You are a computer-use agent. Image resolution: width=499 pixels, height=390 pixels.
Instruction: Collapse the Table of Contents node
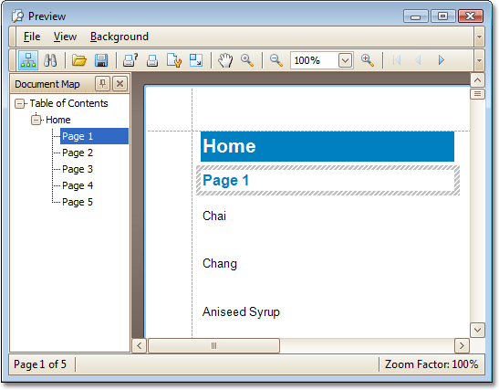click(x=19, y=103)
